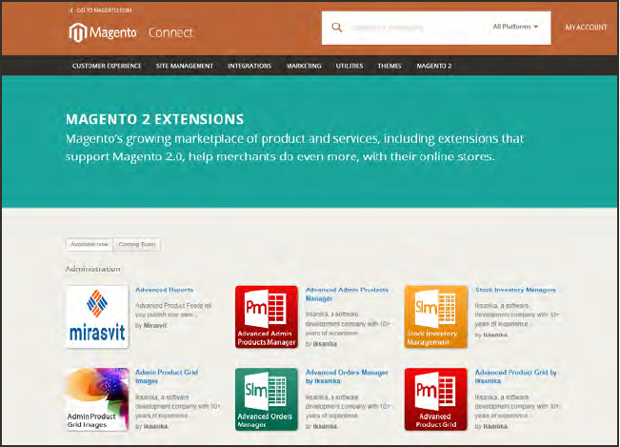This screenshot has height=447, width=620.
Task: Switch to the Coming Soon tab
Action: pos(137,244)
